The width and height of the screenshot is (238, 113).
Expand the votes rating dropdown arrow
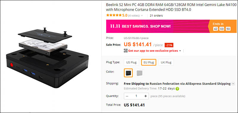point(142,16)
